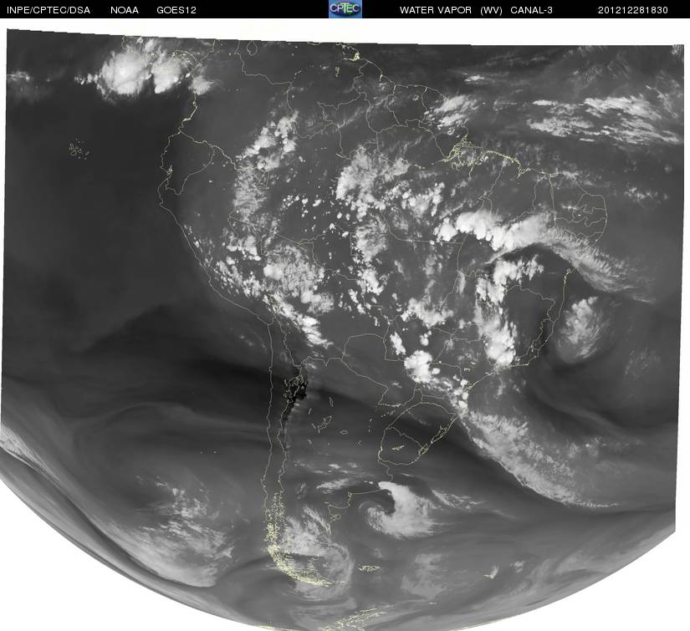Click the NOAA label in header
The height and width of the screenshot is (631, 690).
(125, 10)
